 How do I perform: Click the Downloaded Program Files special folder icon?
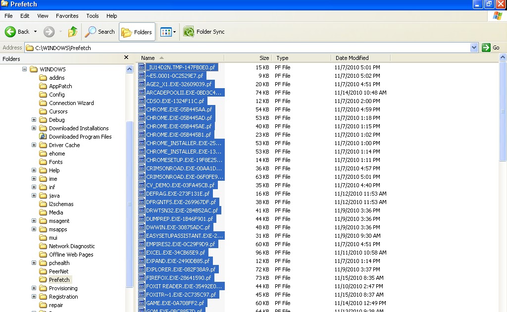[x=43, y=137]
